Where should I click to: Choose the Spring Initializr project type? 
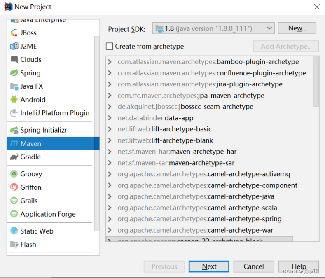click(x=51, y=130)
